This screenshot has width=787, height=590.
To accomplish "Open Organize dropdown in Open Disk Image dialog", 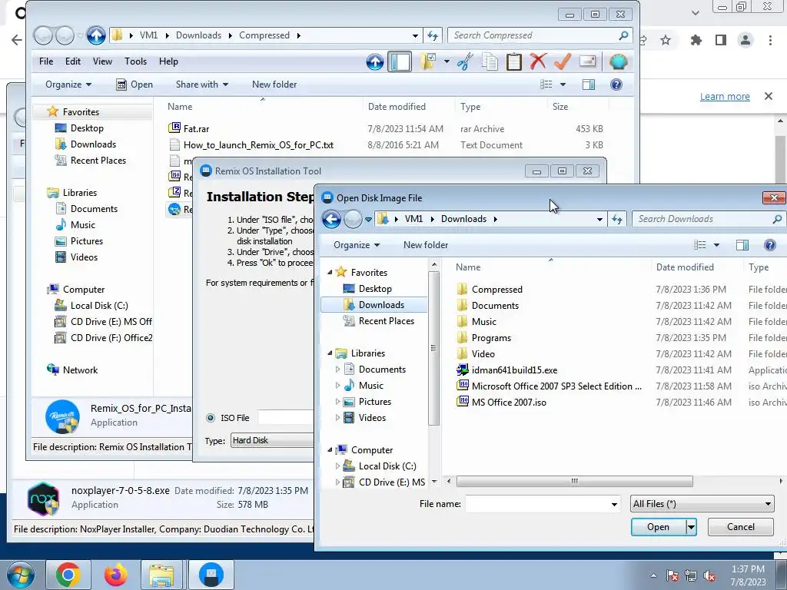I will click(x=357, y=245).
